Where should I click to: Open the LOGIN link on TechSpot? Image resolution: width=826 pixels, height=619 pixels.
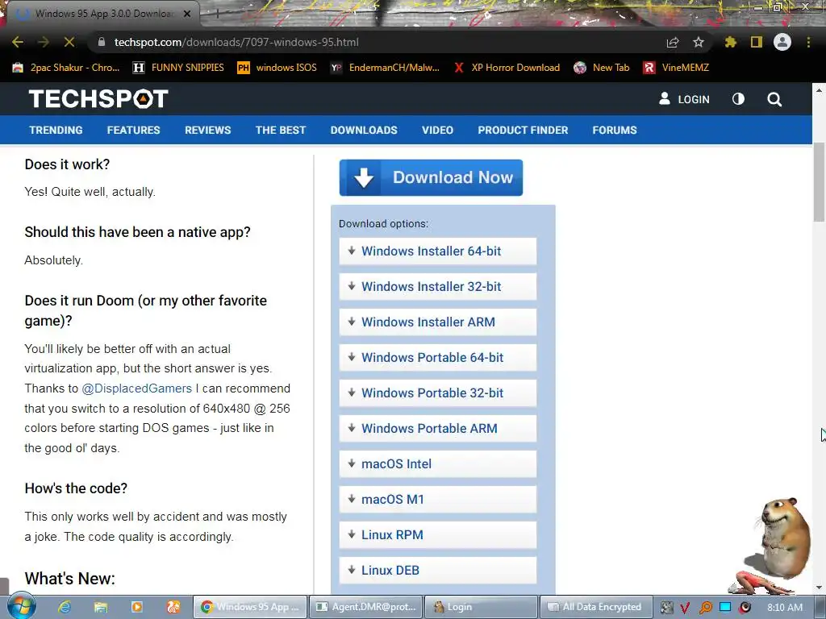click(x=684, y=99)
